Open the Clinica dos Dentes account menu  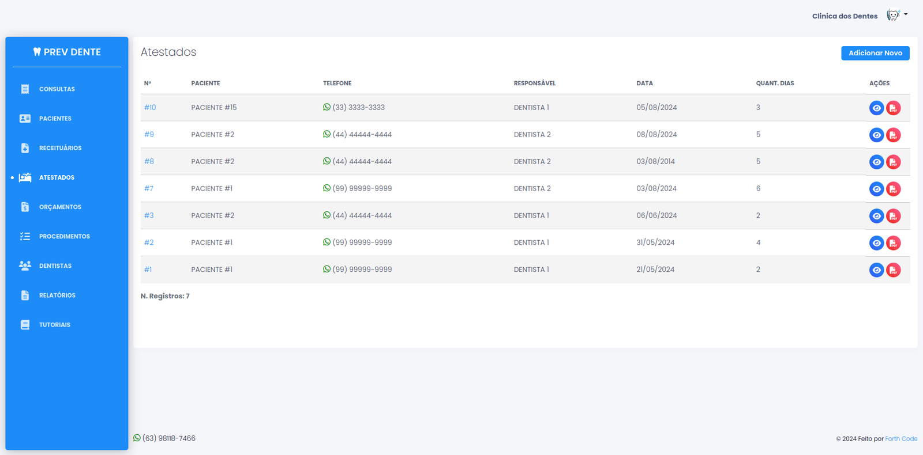(x=845, y=16)
